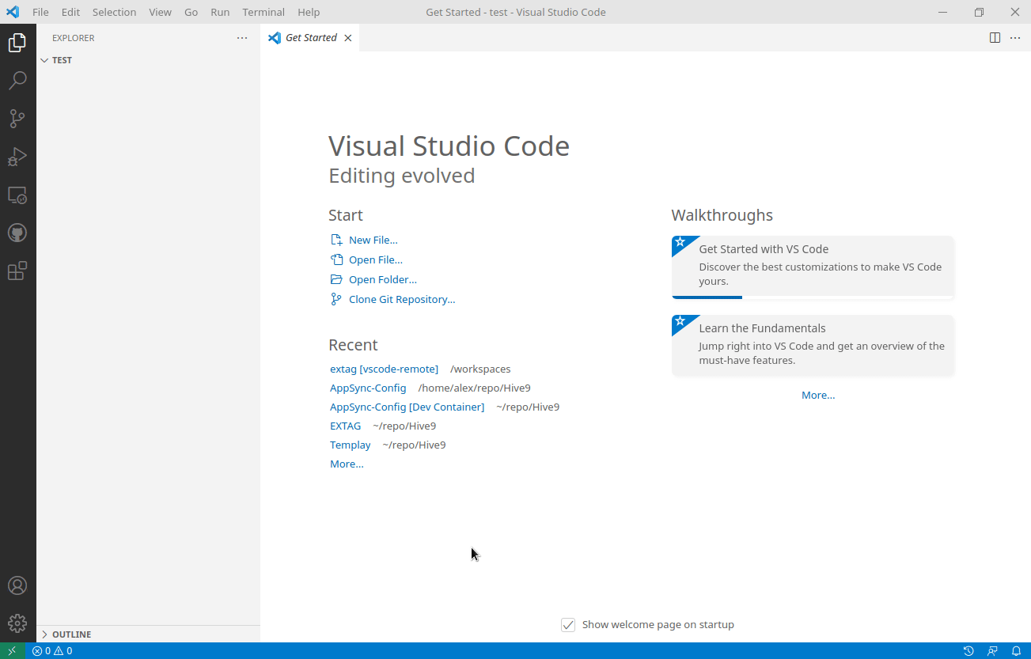This screenshot has width=1031, height=659.
Task: Open the GitHub view in the activity bar
Action: pos(17,232)
